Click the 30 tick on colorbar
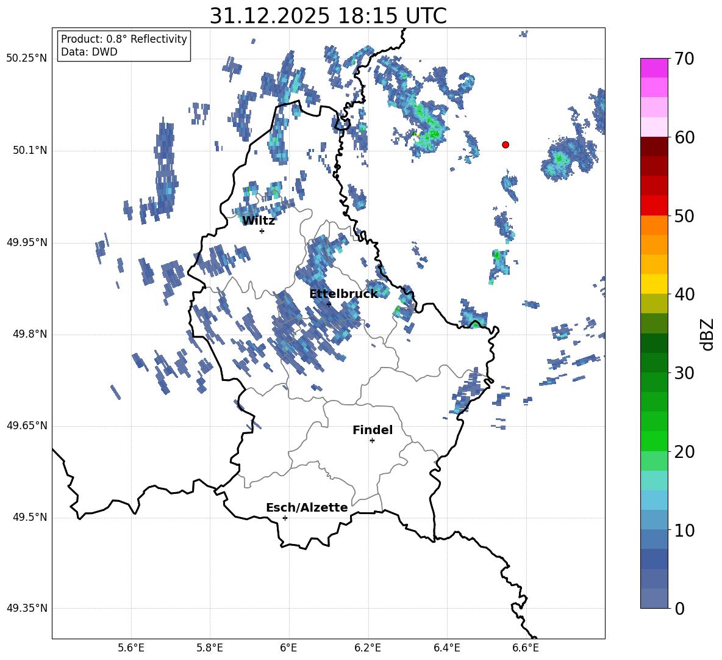 point(684,373)
